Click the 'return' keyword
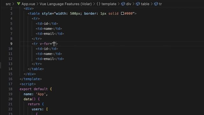 (x=34, y=104)
